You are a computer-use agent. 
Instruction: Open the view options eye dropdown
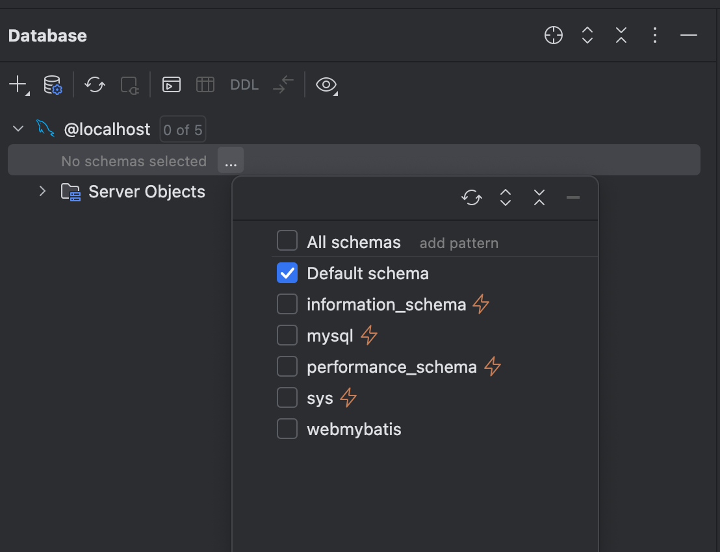[x=326, y=85]
